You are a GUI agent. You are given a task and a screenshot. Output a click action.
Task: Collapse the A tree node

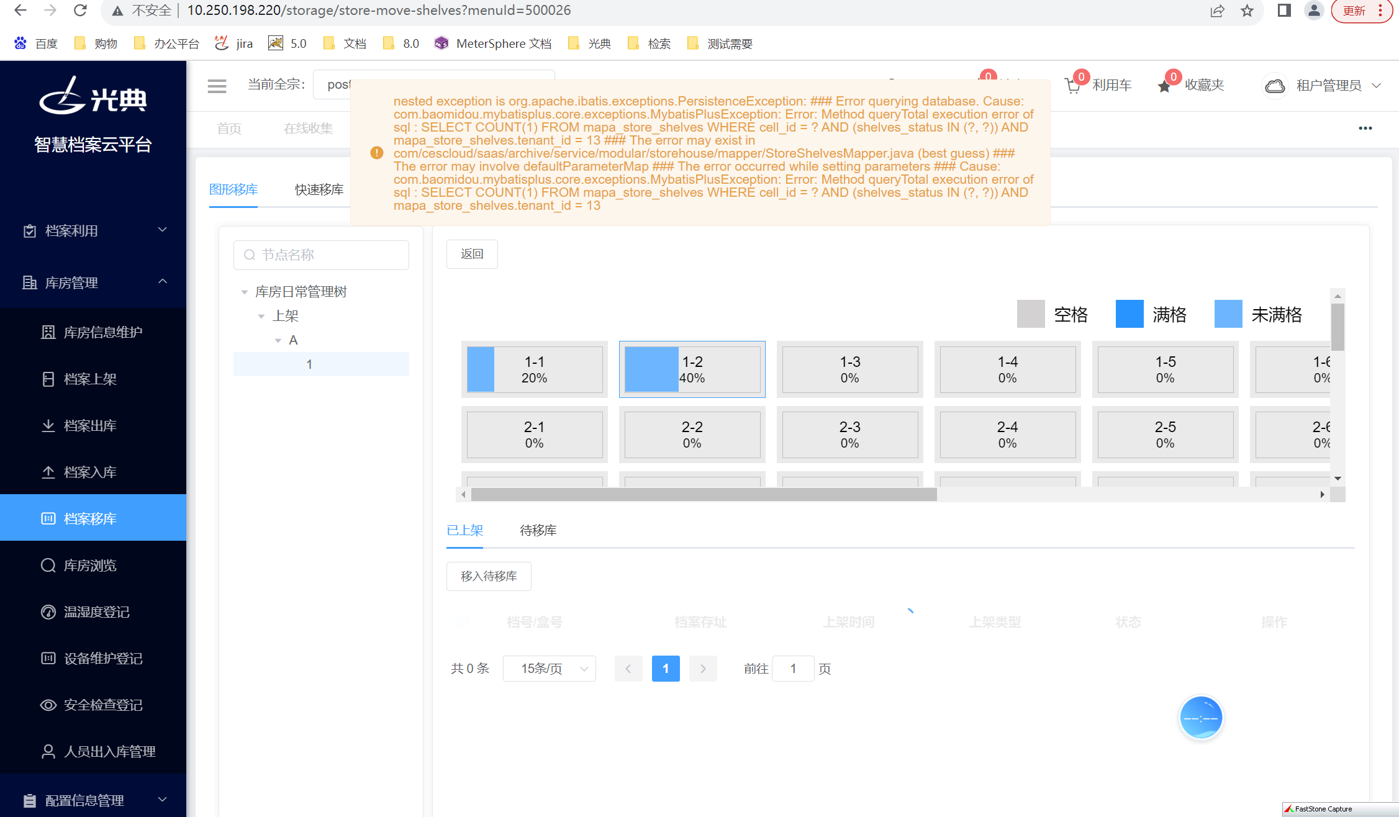click(x=278, y=340)
